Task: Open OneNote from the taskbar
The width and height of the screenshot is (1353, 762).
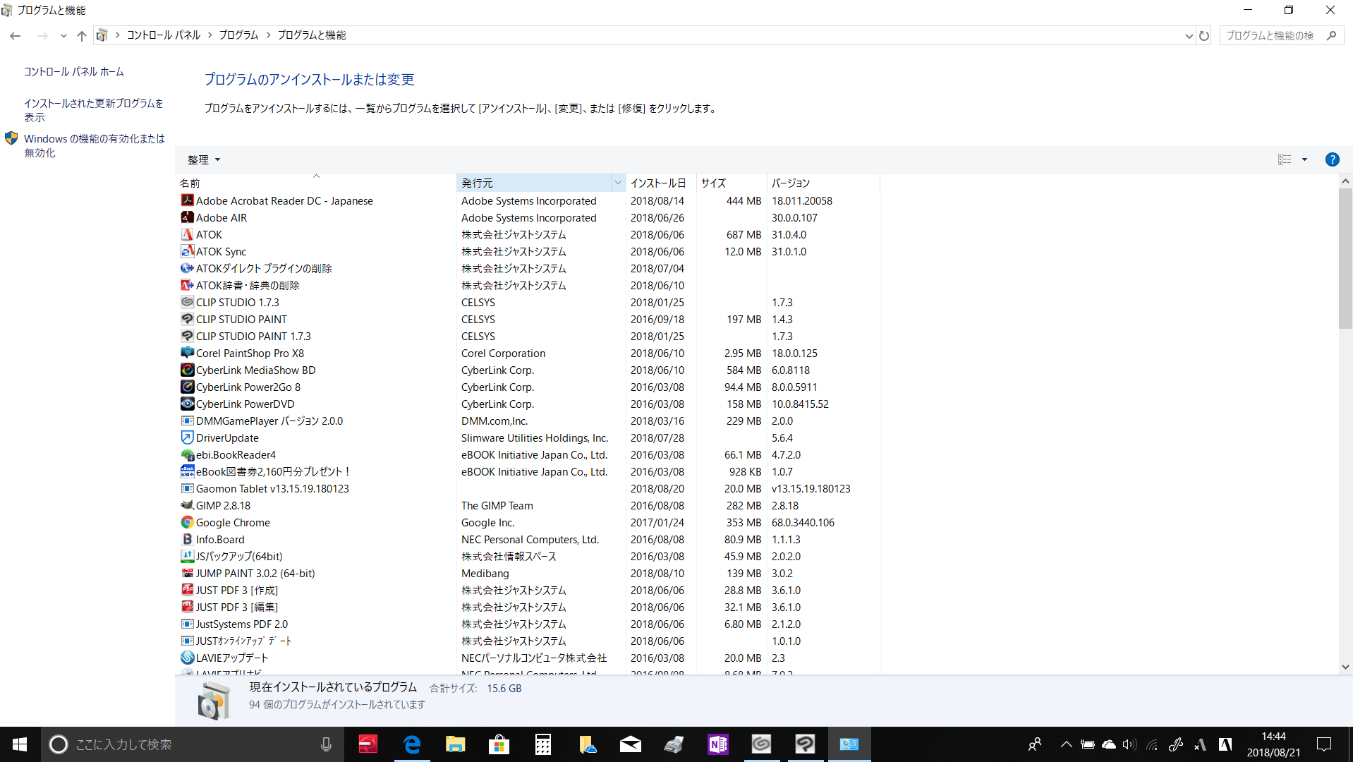Action: click(x=717, y=744)
